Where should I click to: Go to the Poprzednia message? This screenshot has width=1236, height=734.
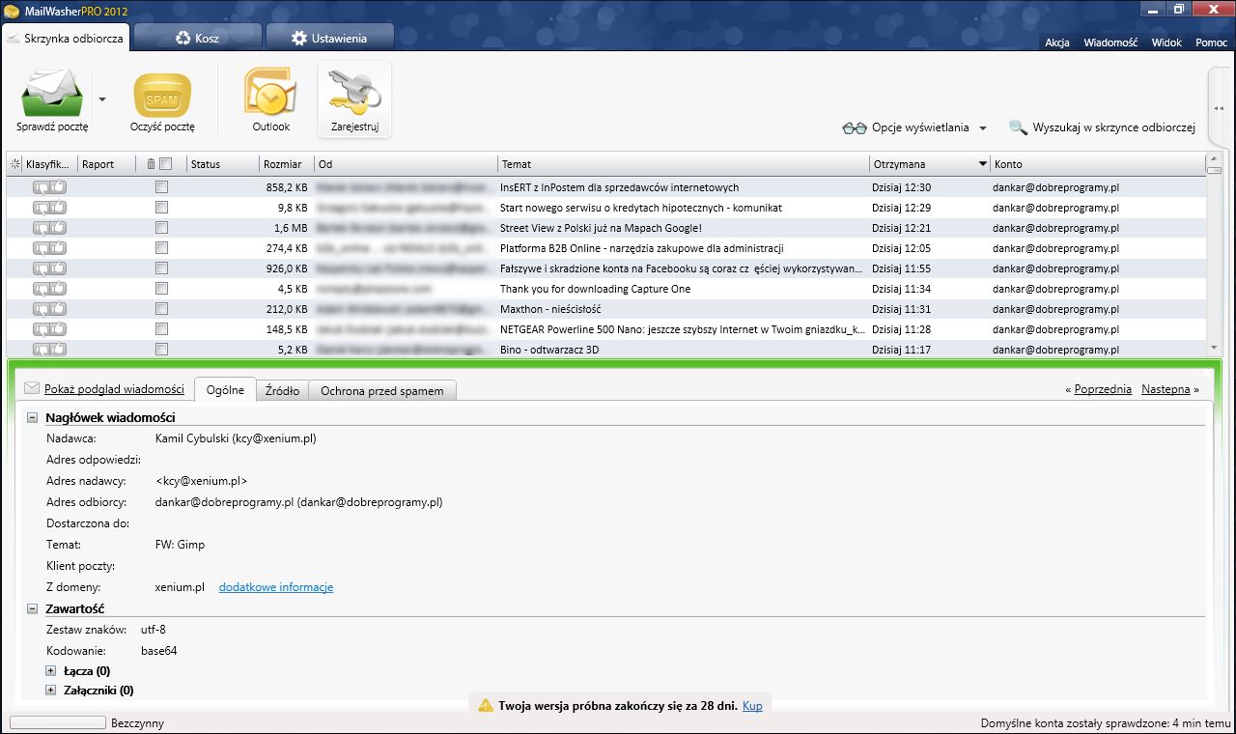(1103, 389)
